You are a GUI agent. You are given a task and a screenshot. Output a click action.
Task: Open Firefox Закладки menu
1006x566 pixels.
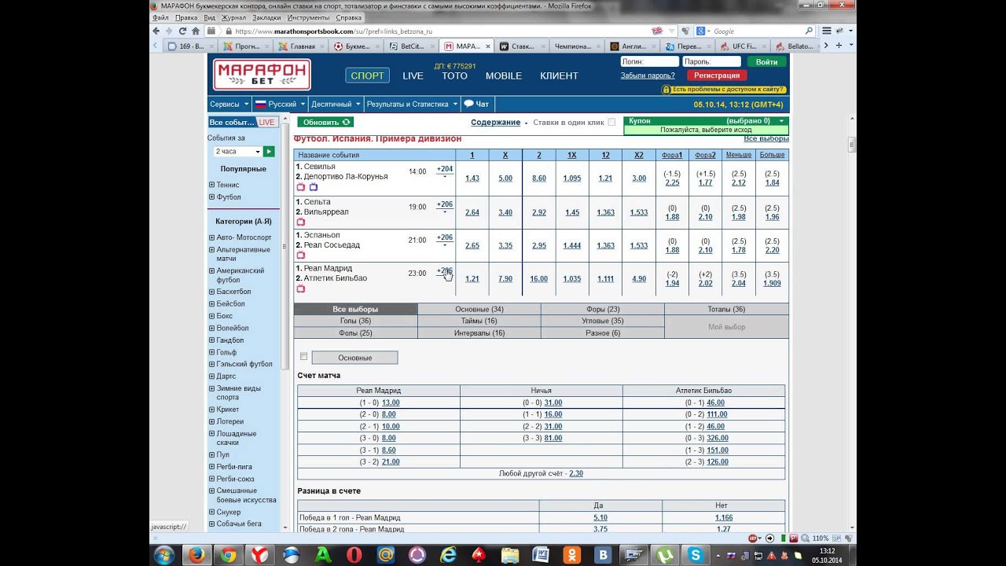coord(267,17)
